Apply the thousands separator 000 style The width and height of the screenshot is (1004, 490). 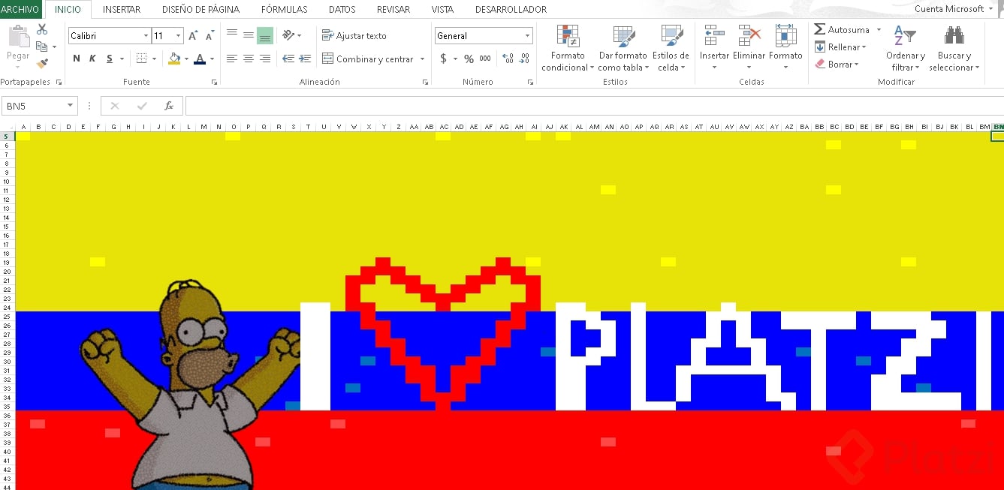point(485,59)
